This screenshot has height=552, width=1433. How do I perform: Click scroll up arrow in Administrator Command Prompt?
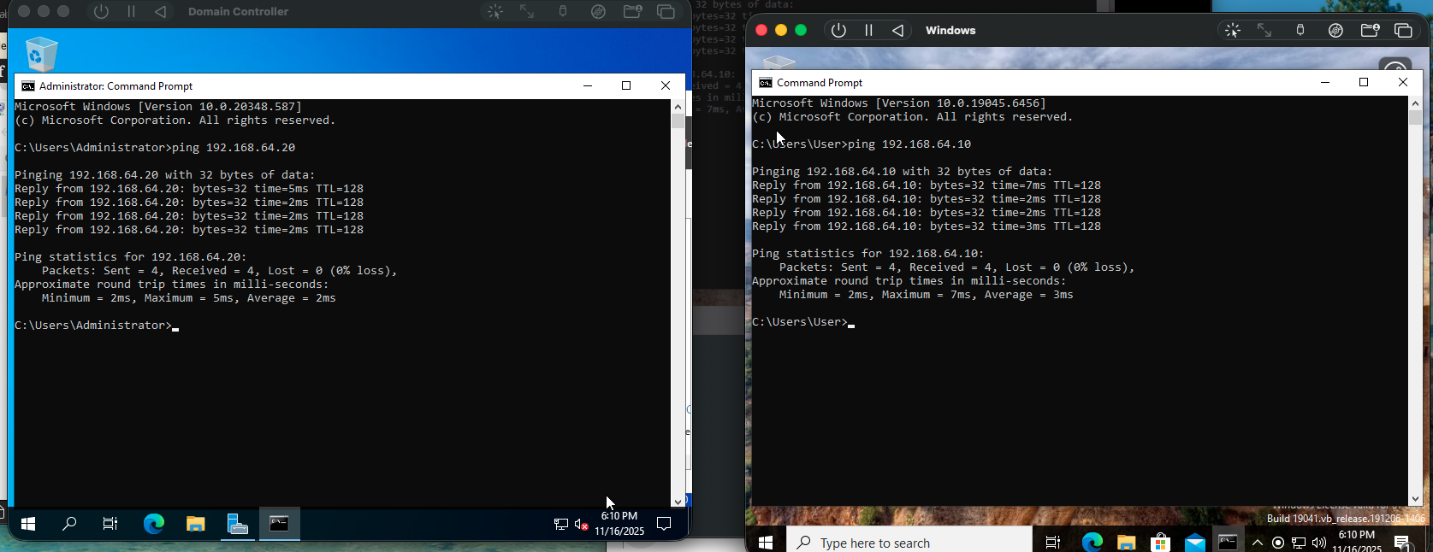coord(678,107)
